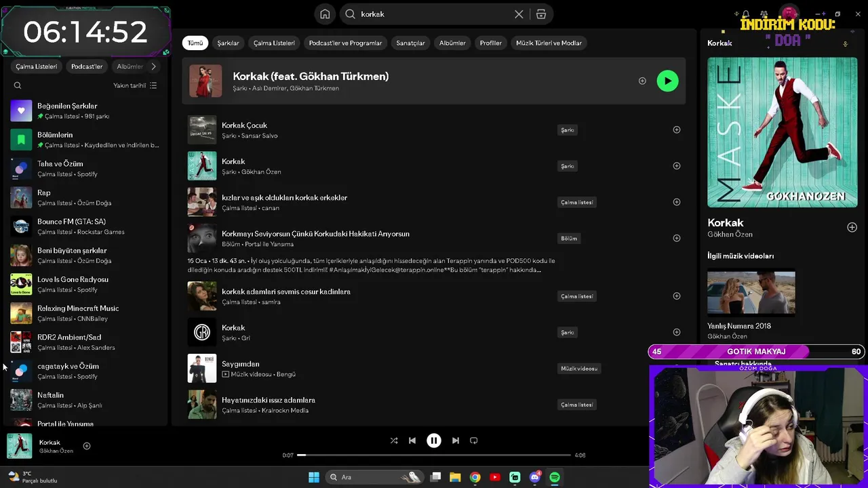Switch to Podcast'ler ve Programlar filter
868x488 pixels.
click(345, 43)
